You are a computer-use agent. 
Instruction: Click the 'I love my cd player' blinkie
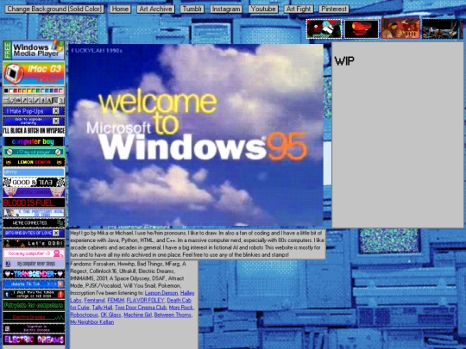34,152
